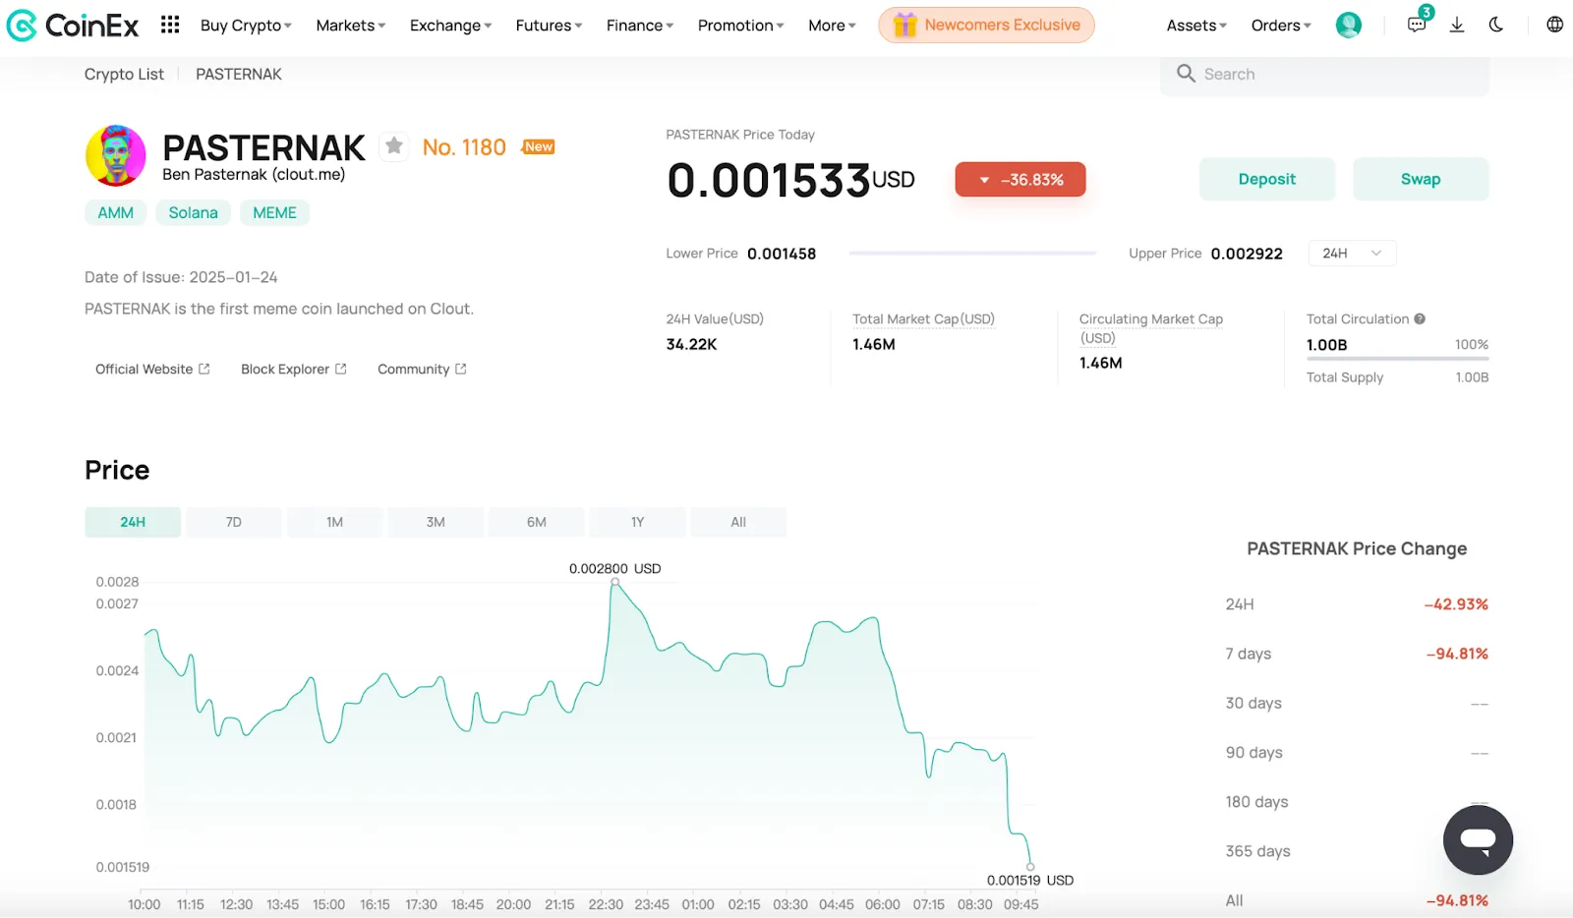The width and height of the screenshot is (1573, 918).
Task: Go to Crypto List breadcrumb
Action: (124, 74)
